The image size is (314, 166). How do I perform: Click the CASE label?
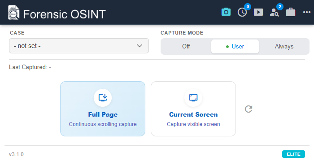tap(17, 33)
